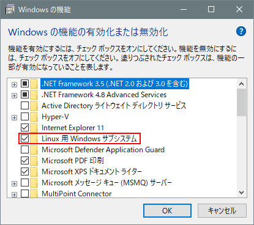
Task: Enable Microsoft Defender Application Guard checkbox
Action: point(24,150)
